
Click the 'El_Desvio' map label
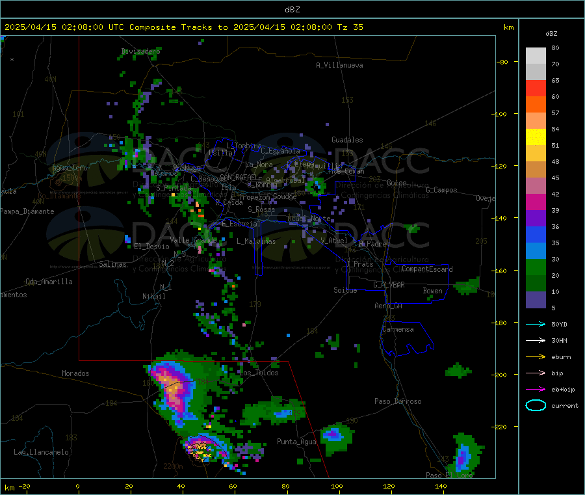click(x=151, y=247)
